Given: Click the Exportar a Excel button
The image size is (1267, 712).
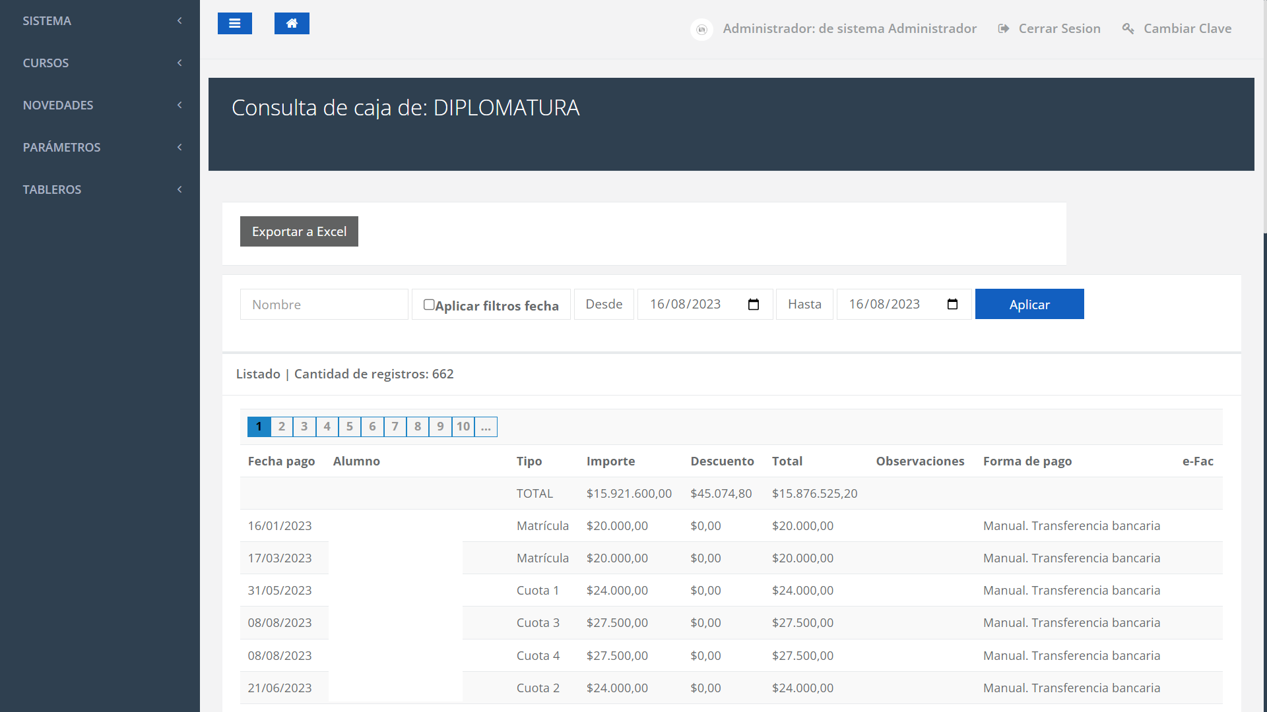Looking at the screenshot, I should point(299,231).
